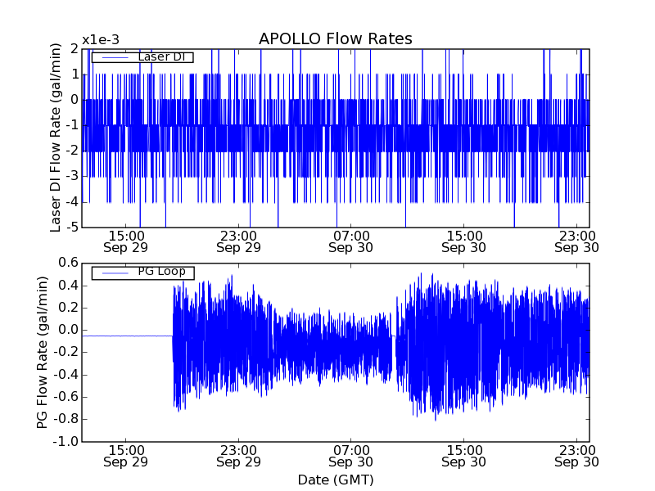This screenshot has width=655, height=491.
Task: Click '23:00 Sep 29' under the Laser DI plot
Action: [238, 241]
